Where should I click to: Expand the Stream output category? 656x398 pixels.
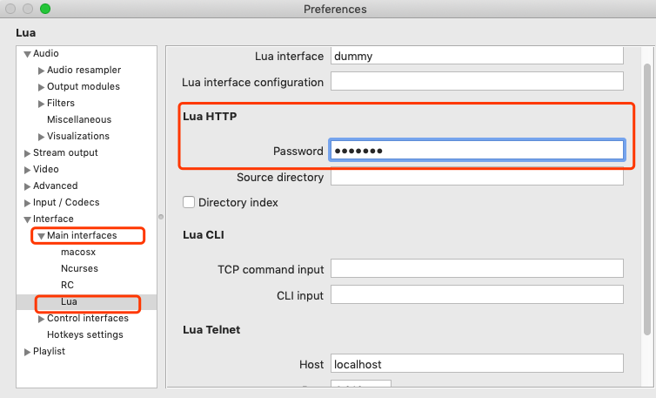click(x=26, y=153)
